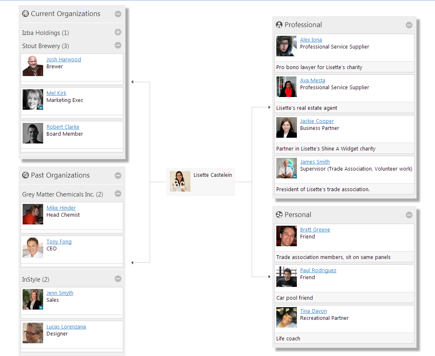
Task: Click the 'Personal' panel title text
Action: [298, 215]
